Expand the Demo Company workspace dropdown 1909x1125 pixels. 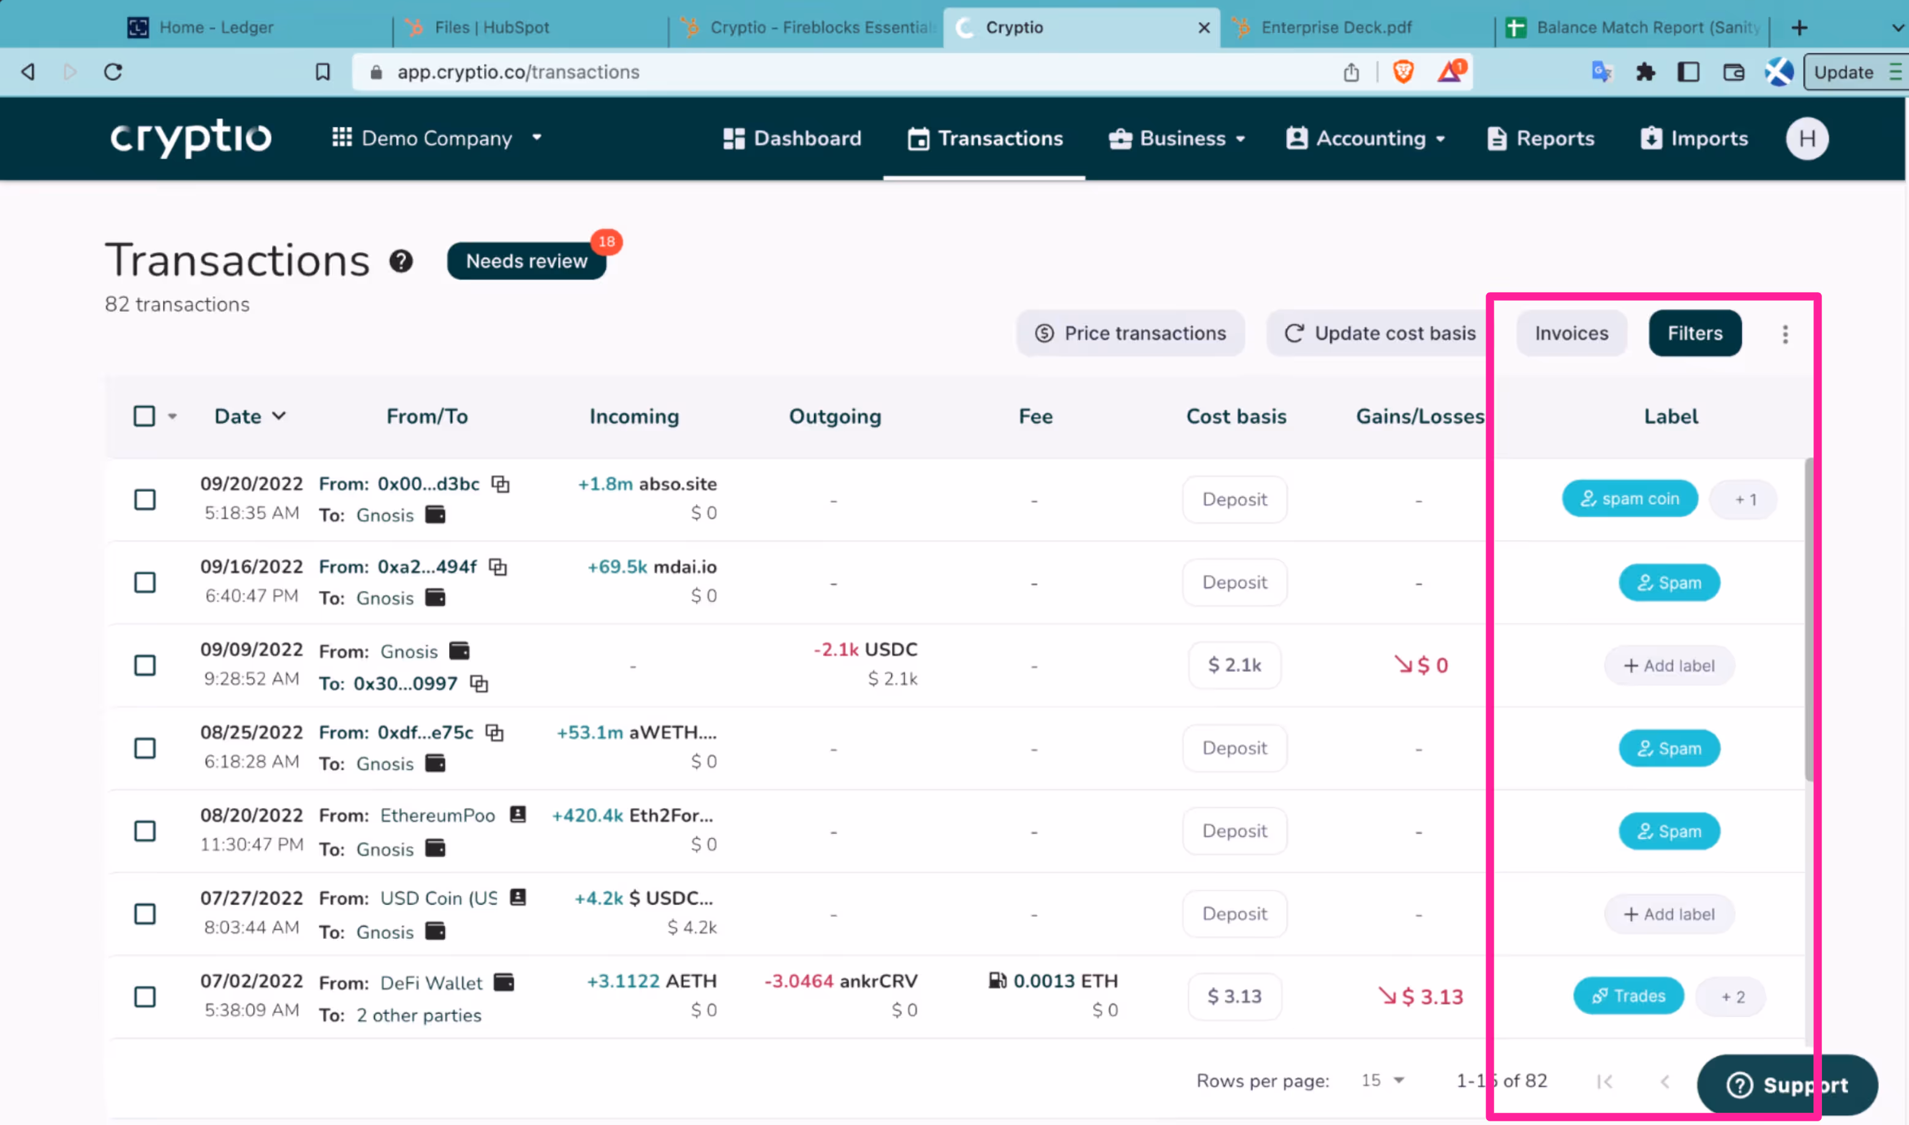[x=437, y=139]
